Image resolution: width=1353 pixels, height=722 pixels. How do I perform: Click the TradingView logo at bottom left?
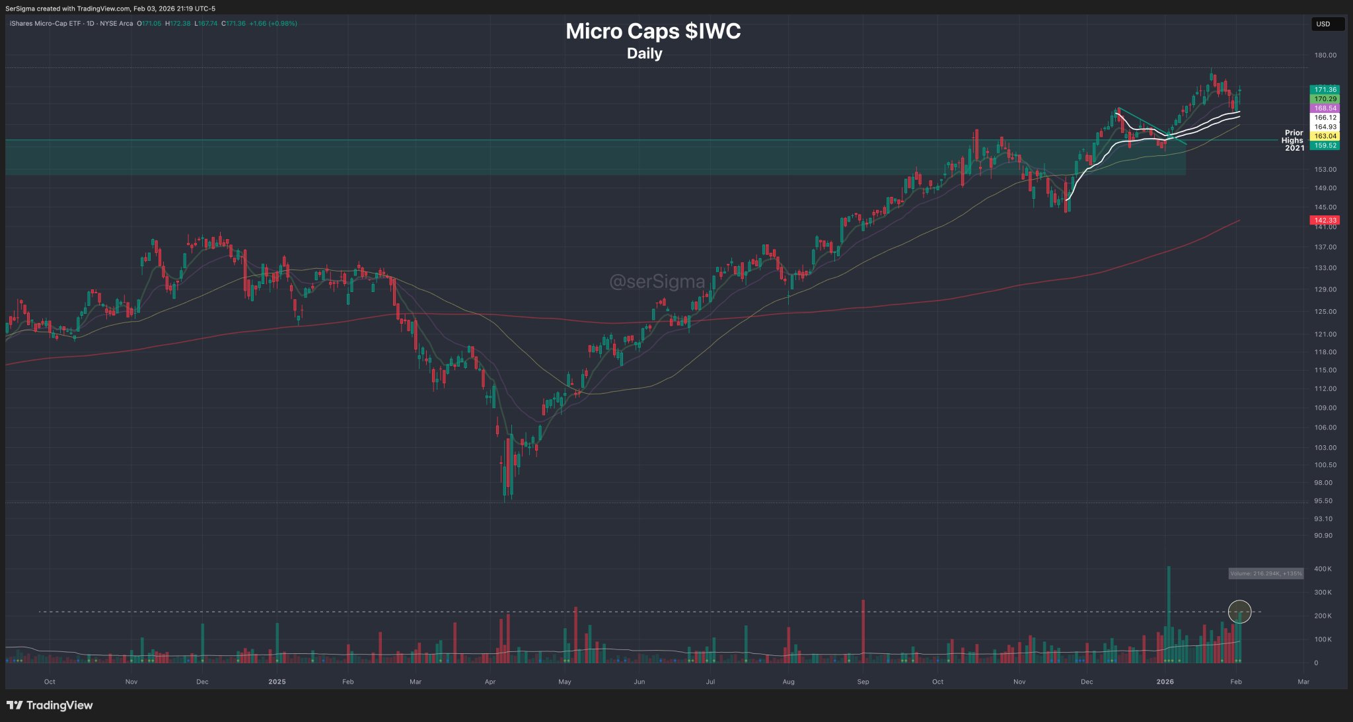pos(50,705)
